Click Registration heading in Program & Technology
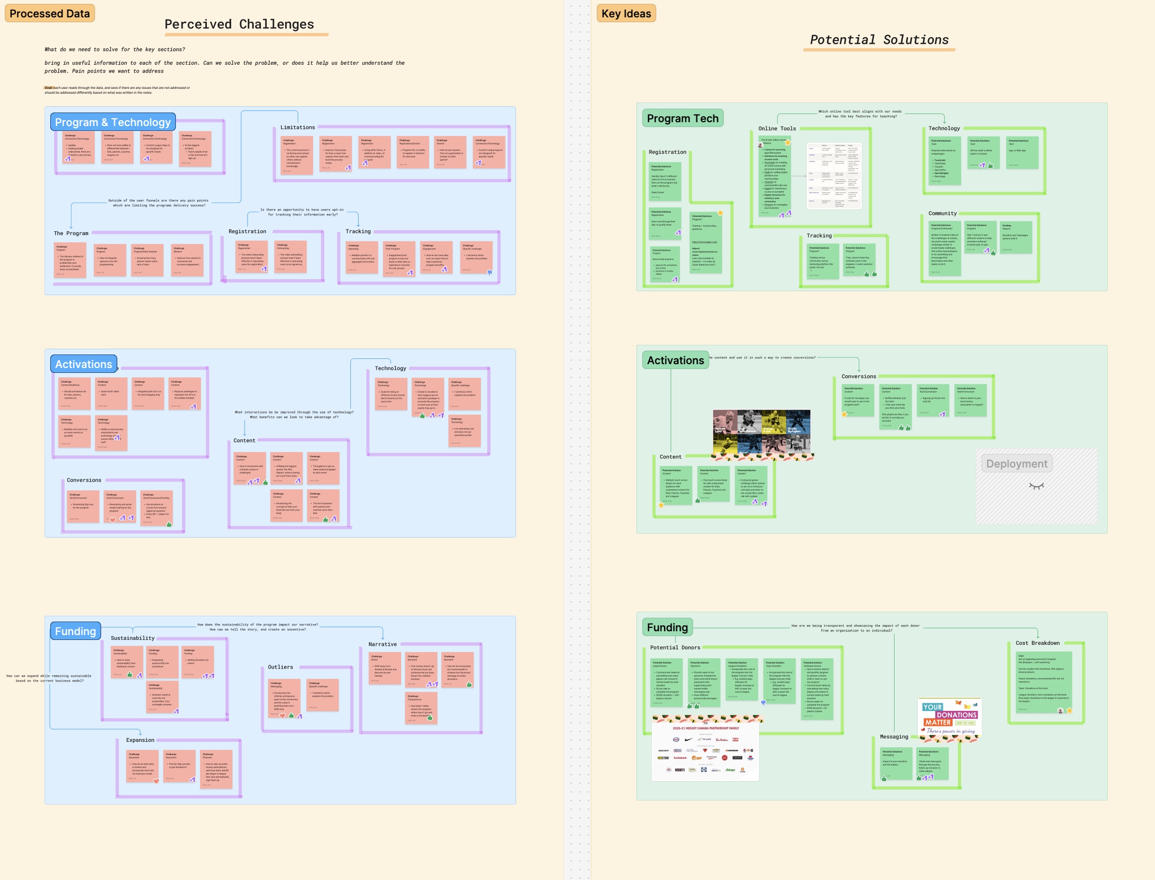 247,231
